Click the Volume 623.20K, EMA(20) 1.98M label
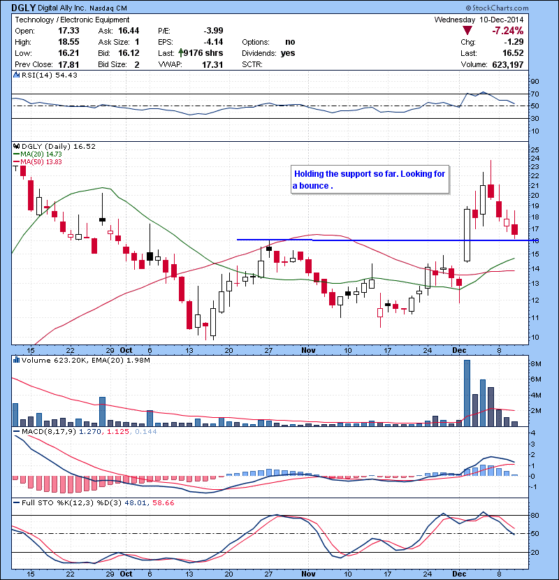The width and height of the screenshot is (559, 580). click(86, 360)
